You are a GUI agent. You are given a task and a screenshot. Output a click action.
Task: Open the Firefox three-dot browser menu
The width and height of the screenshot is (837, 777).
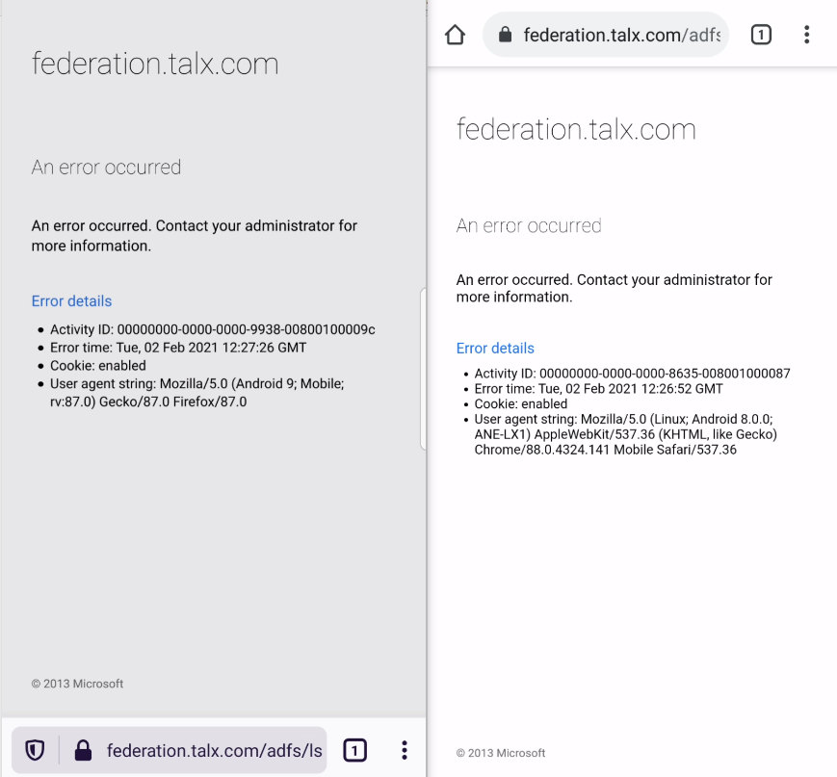pos(404,750)
